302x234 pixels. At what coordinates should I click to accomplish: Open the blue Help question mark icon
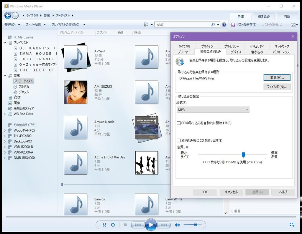(224, 25)
